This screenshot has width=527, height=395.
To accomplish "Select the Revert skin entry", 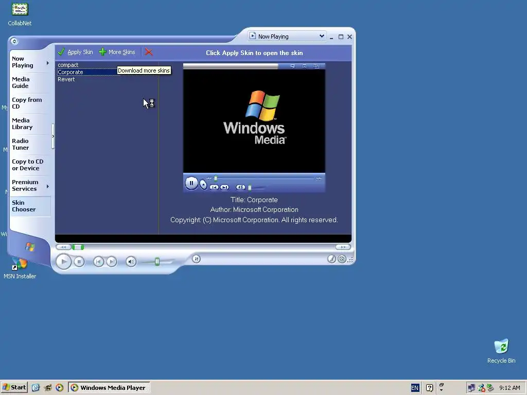I will 66,79.
